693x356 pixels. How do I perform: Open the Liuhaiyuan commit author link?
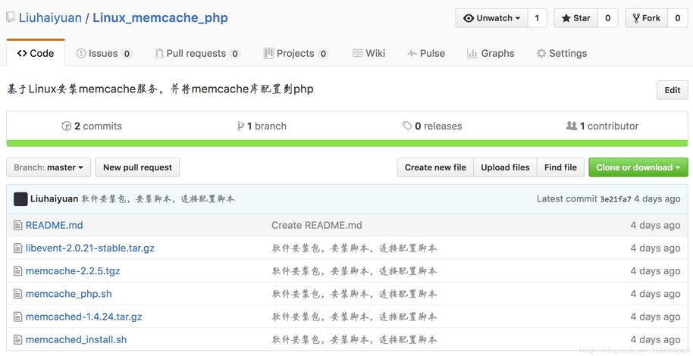point(55,198)
